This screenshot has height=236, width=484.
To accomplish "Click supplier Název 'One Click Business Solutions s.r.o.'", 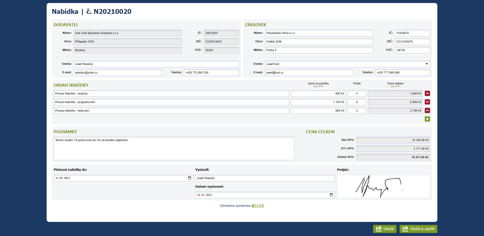I will 128,33.
